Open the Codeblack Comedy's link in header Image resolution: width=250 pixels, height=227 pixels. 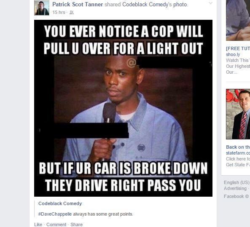[x=147, y=5]
